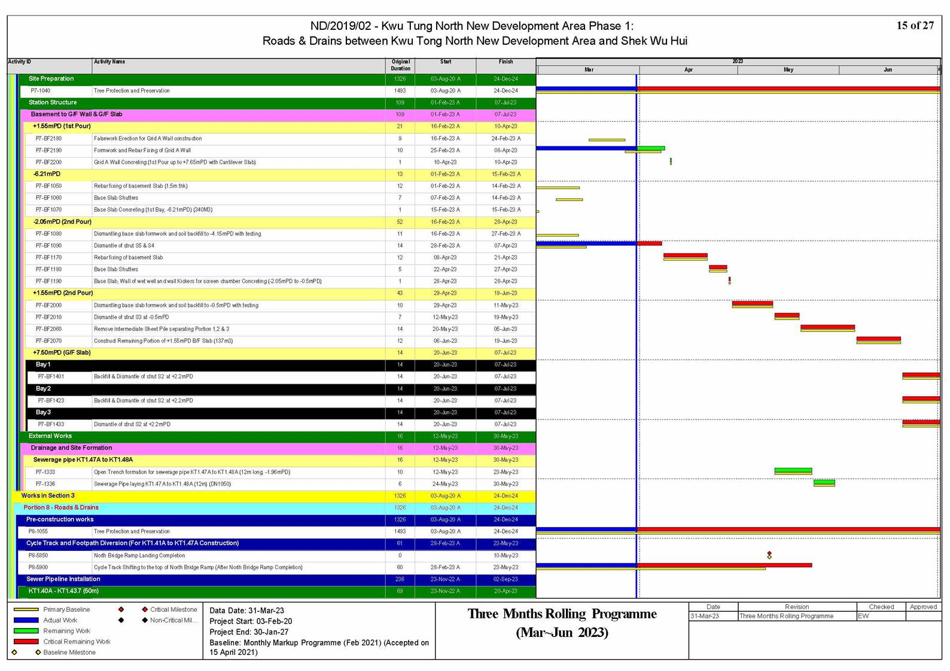Select the green bar for P7-1333 Open Trench formation
Viewport: 950px width, 671px height.
coord(793,471)
